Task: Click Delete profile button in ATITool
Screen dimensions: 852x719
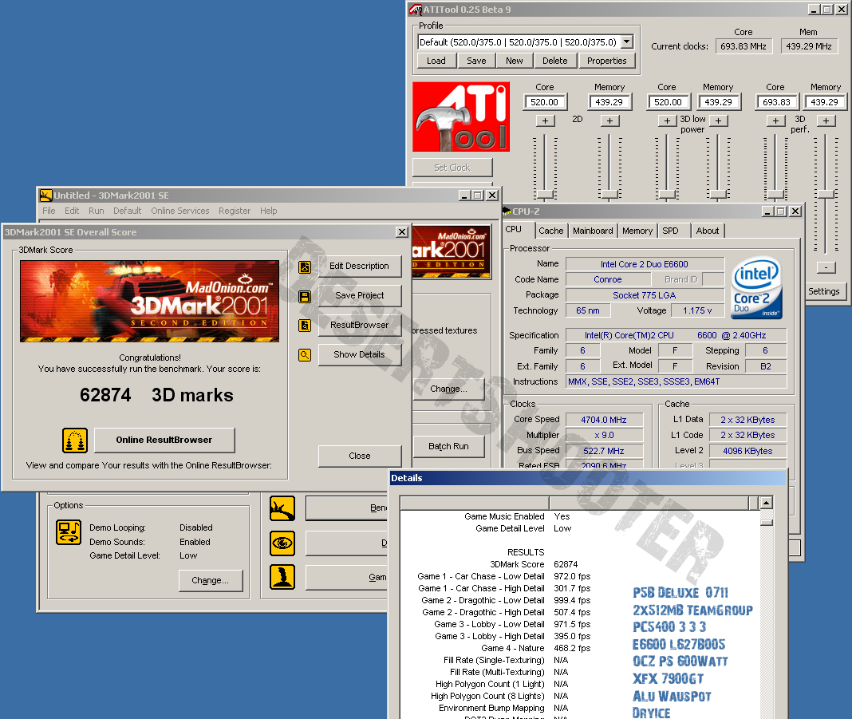Action: click(x=554, y=61)
